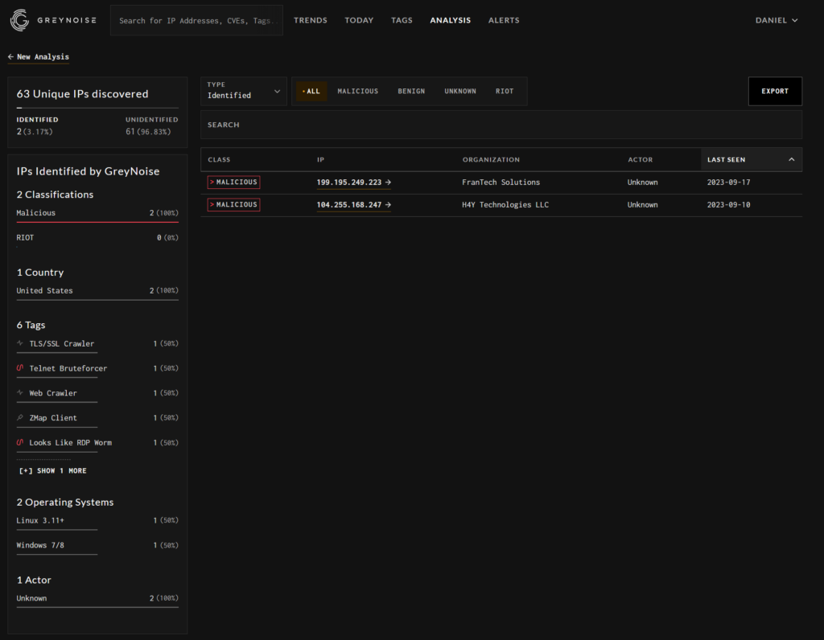
Task: Focus the top IP address search box
Action: pyautogui.click(x=196, y=20)
